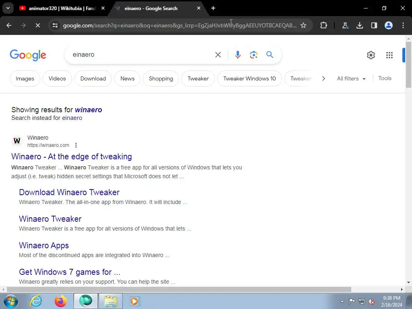Screen dimensions: 412x309
Task: Open a new browser tab
Action: click(213, 8)
